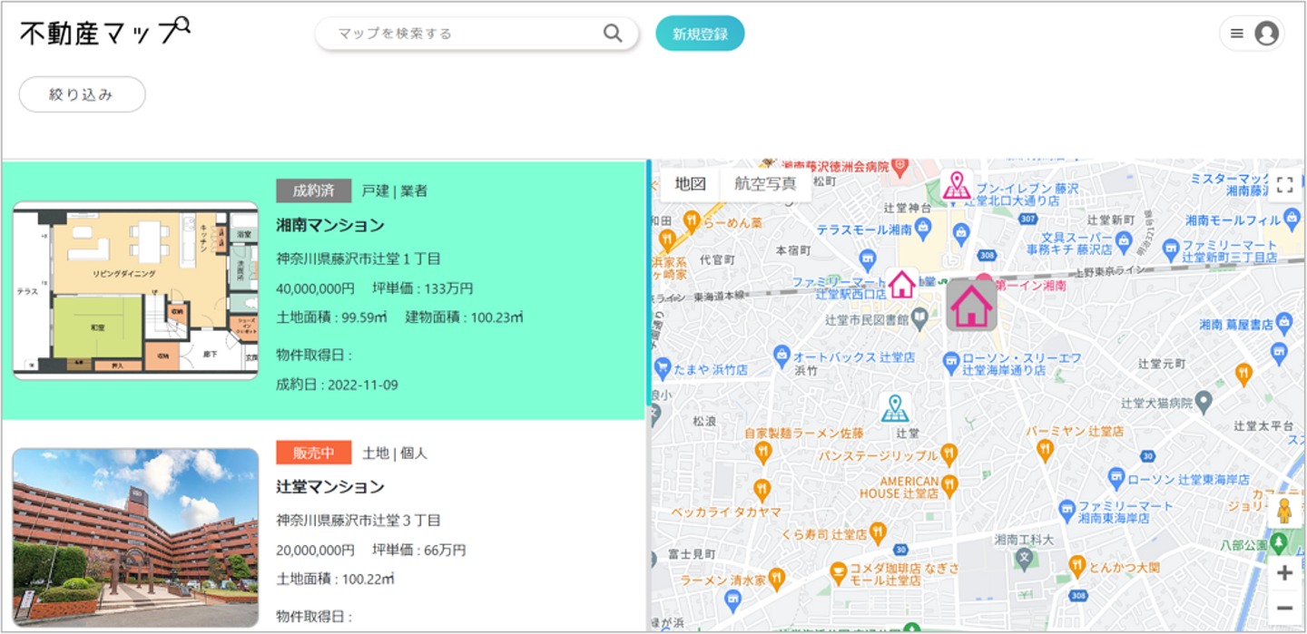This screenshot has width=1307, height=634.
Task: Click the 湘南マンション listing title
Action: click(x=330, y=225)
